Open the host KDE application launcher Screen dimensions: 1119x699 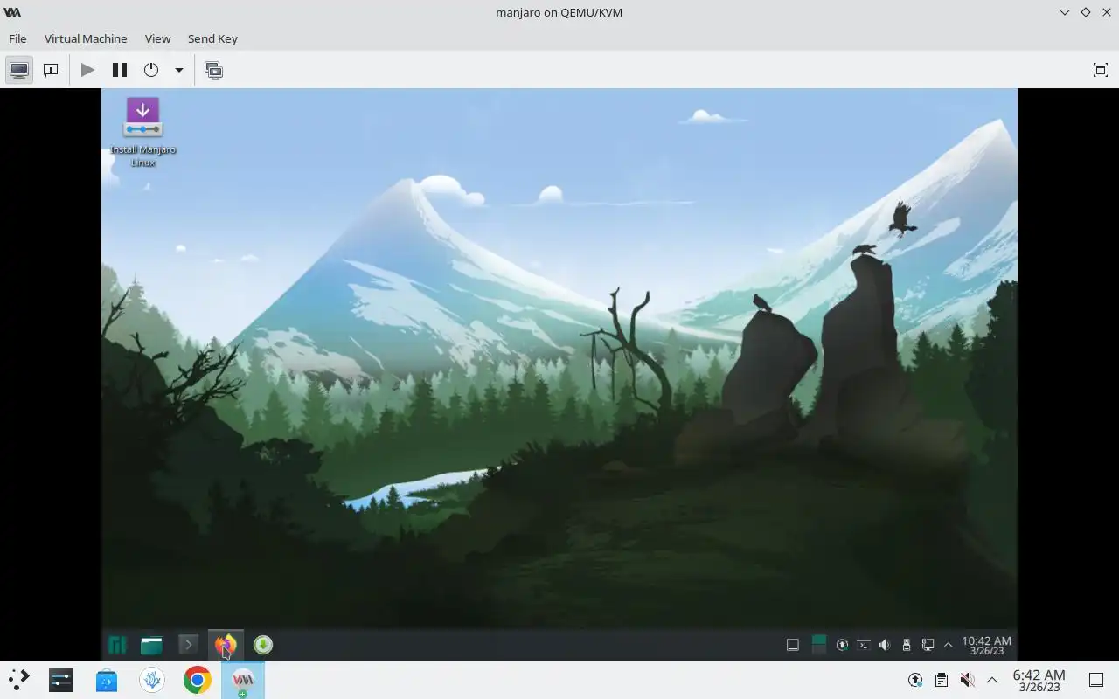tap(18, 680)
